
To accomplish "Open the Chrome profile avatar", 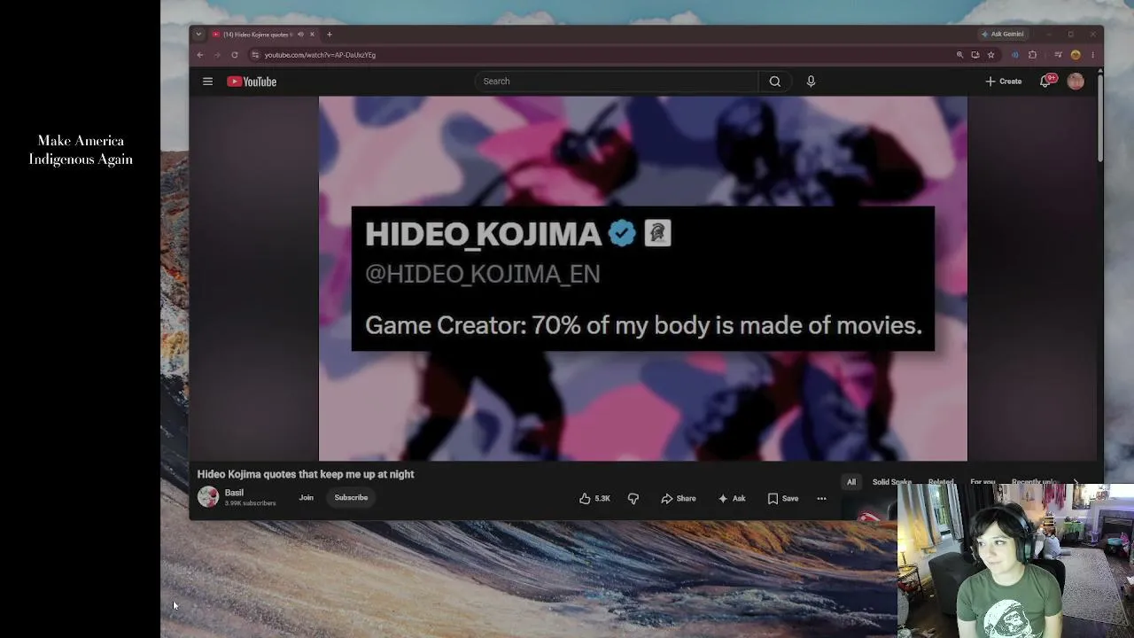I will coord(1076,55).
